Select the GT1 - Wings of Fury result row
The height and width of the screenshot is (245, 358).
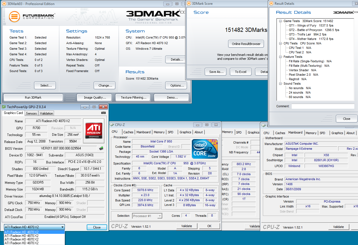click(x=310, y=25)
